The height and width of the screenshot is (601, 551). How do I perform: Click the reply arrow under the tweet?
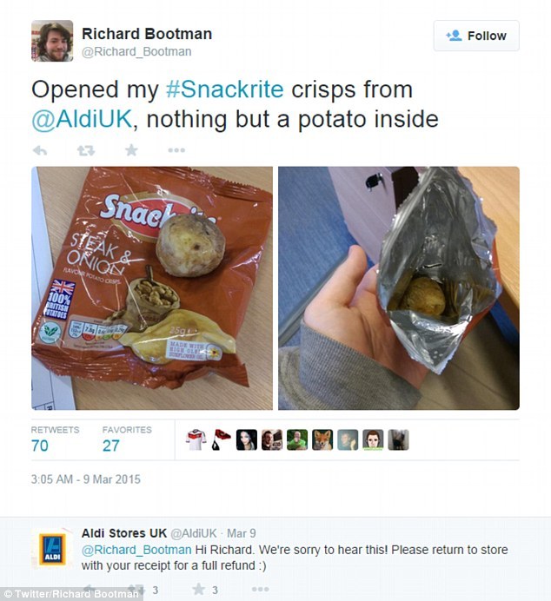point(40,150)
